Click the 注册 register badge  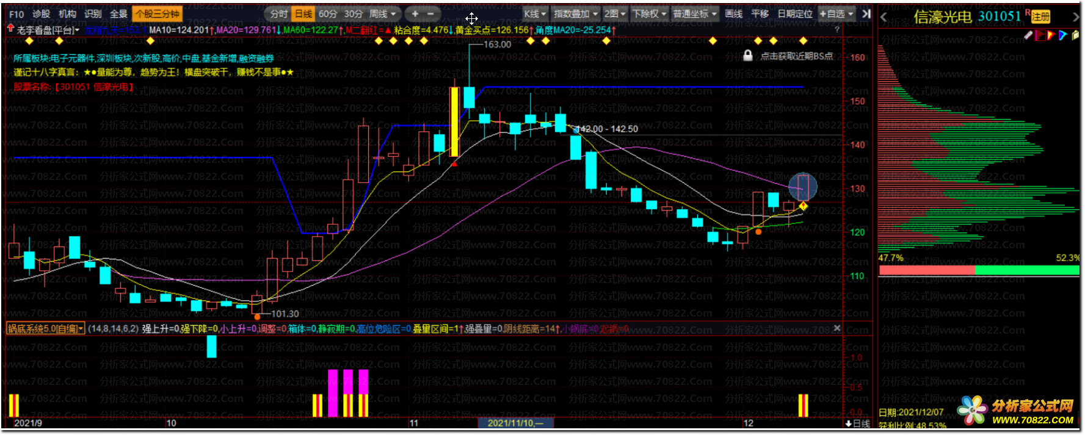1040,17
